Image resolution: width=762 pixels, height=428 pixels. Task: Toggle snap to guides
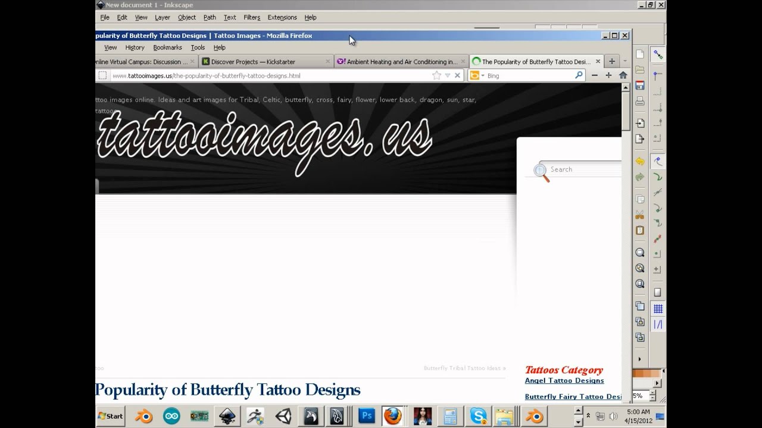coord(658,325)
